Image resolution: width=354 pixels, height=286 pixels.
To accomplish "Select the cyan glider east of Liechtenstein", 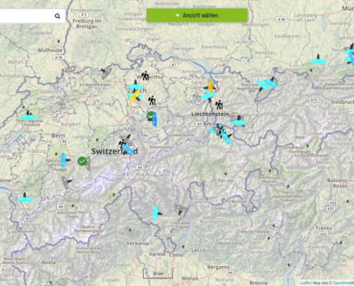I will tap(238, 121).
